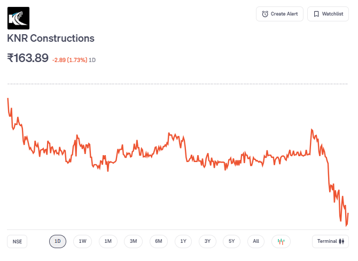Show All-time price history

[256, 241]
